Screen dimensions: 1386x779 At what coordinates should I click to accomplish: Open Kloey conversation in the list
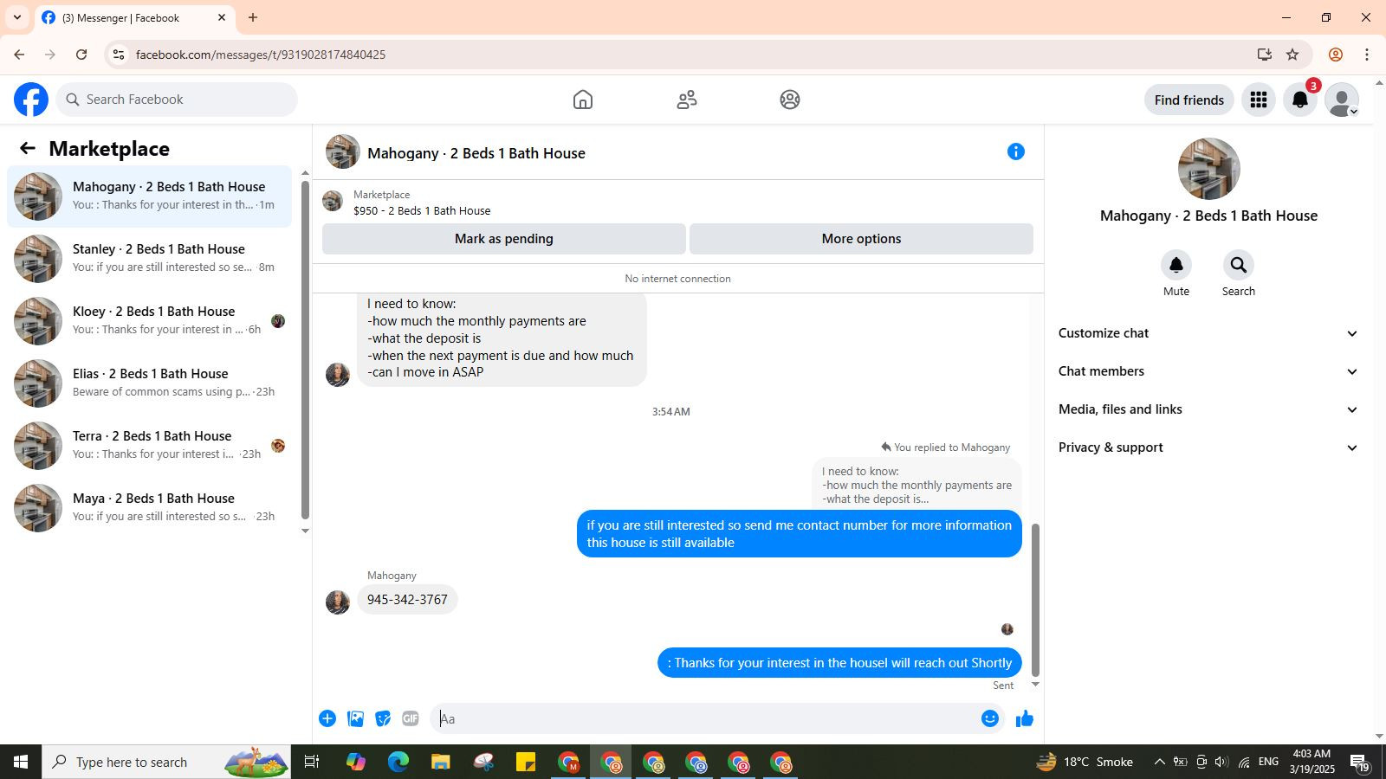[x=149, y=320]
